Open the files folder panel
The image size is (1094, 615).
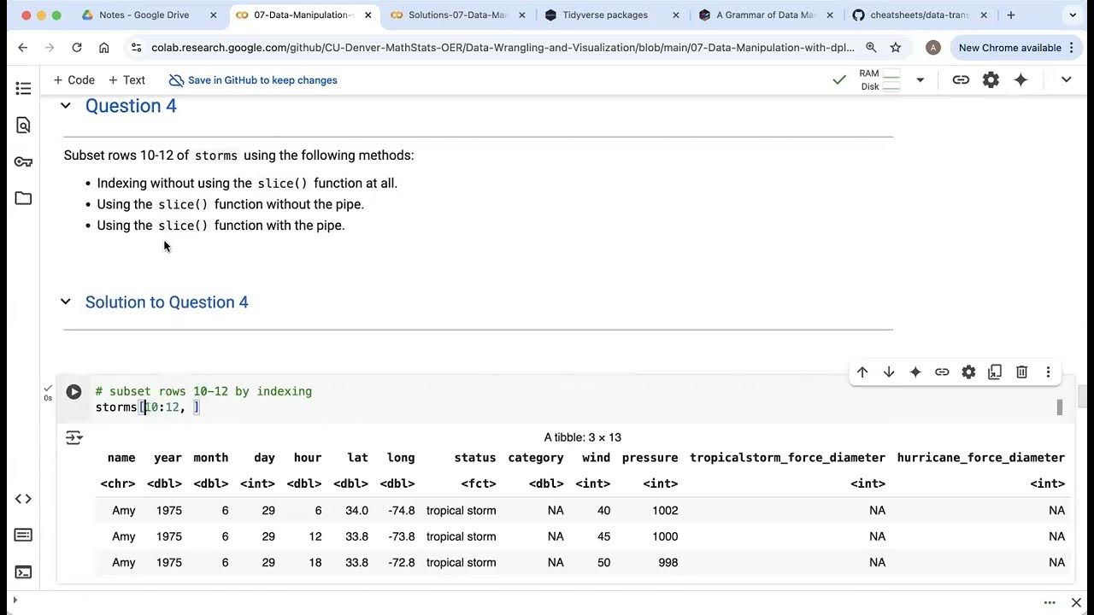tap(23, 198)
